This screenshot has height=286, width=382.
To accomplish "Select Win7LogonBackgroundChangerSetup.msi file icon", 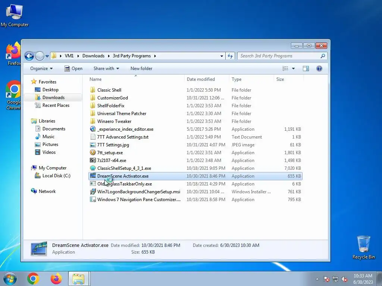I will tap(93, 192).
